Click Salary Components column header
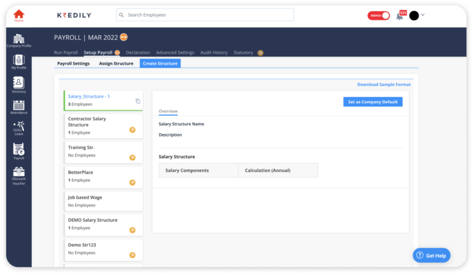This screenshot has width=473, height=274. [x=198, y=170]
